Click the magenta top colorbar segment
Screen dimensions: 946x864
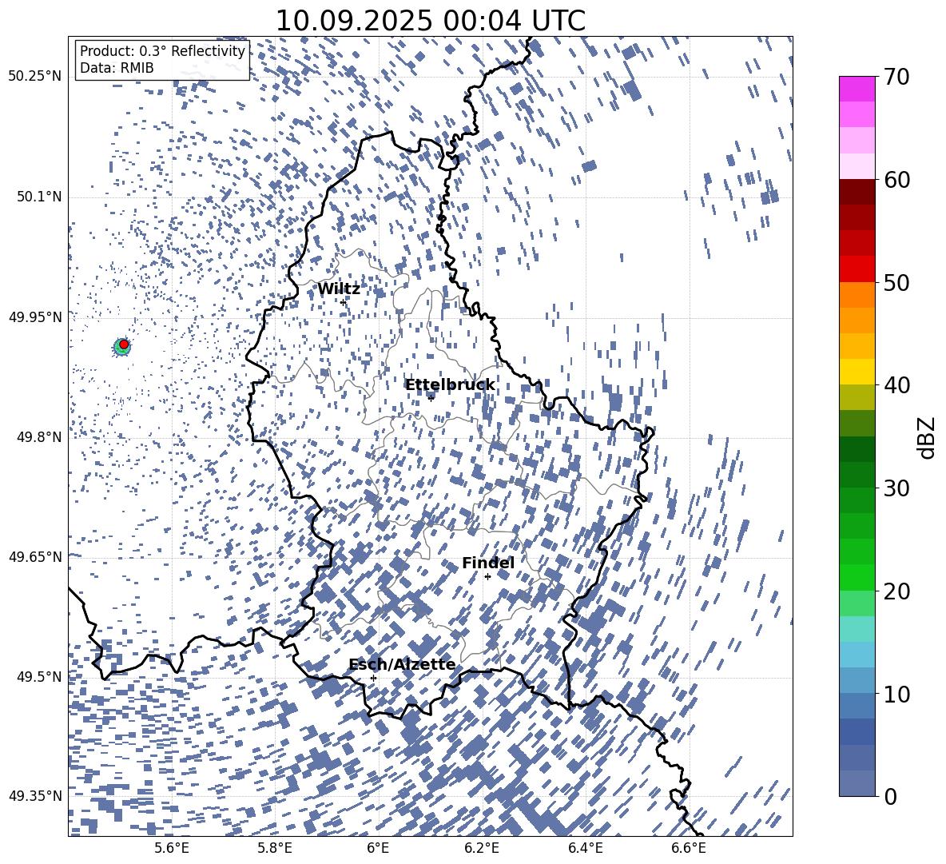coord(857,90)
